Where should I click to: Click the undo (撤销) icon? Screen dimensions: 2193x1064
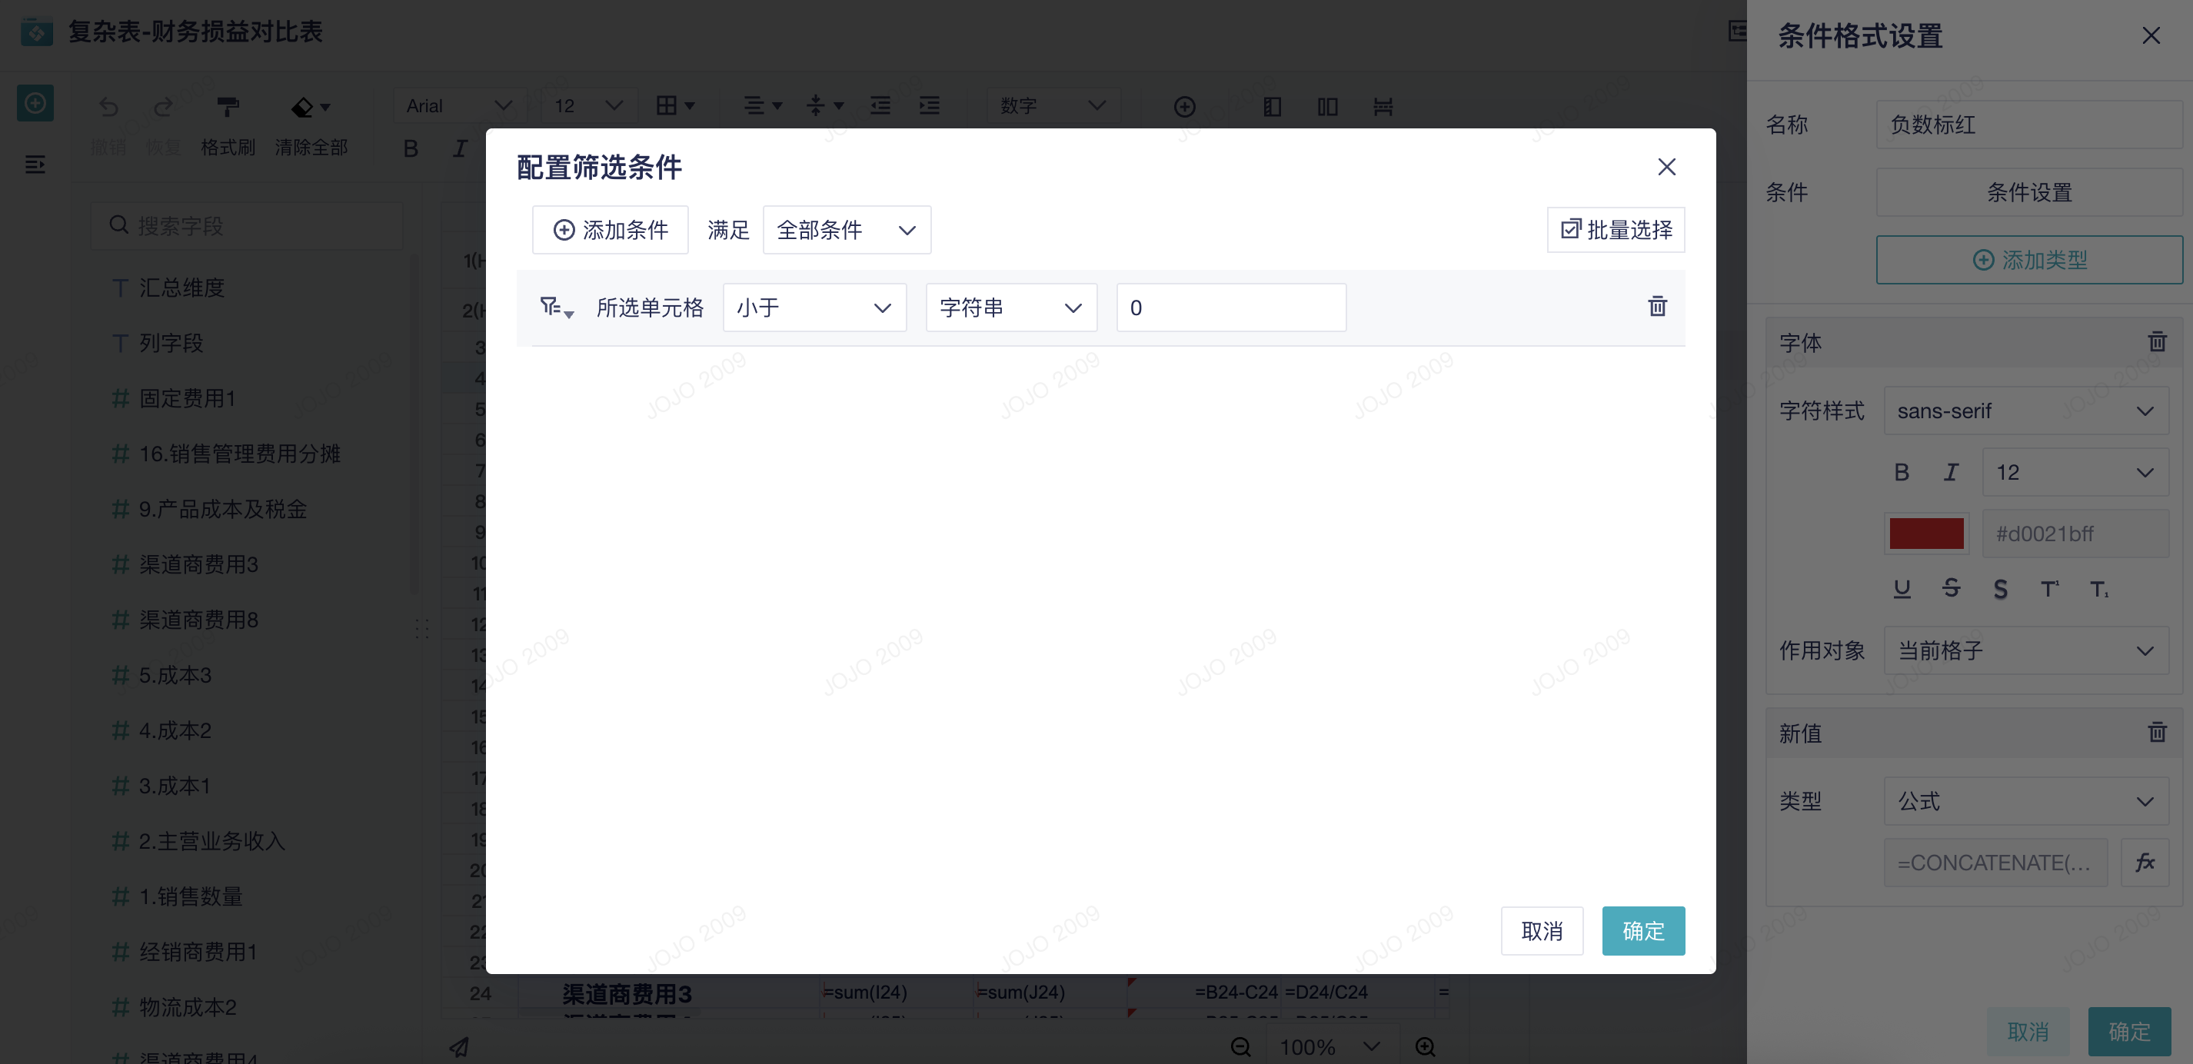108,108
